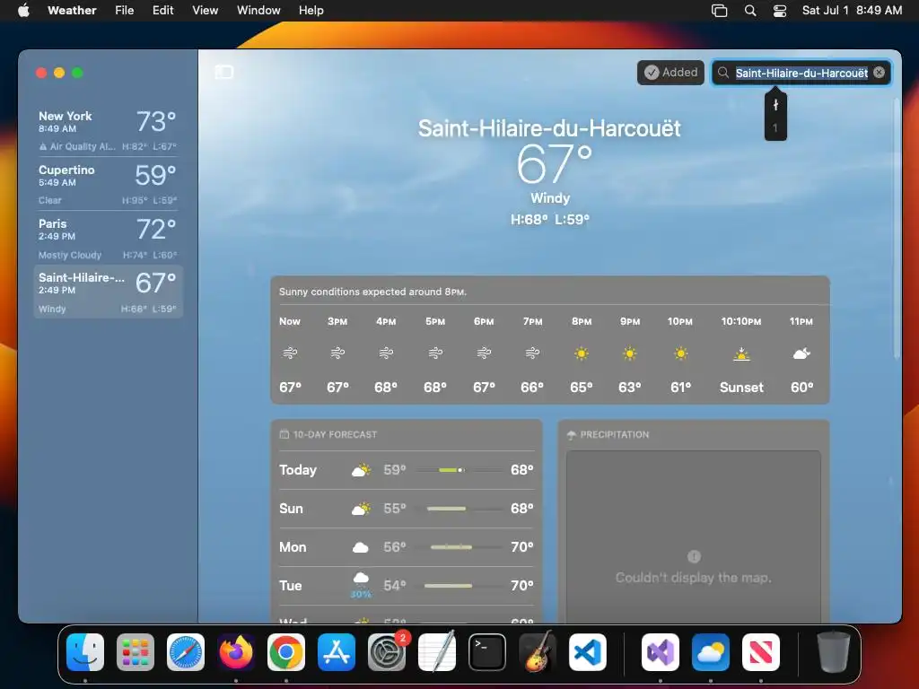Select New York in the city list

pyautogui.click(x=108, y=130)
